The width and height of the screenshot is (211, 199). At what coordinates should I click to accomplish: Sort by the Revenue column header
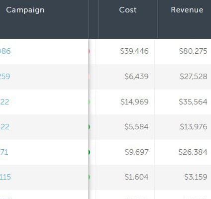(187, 10)
